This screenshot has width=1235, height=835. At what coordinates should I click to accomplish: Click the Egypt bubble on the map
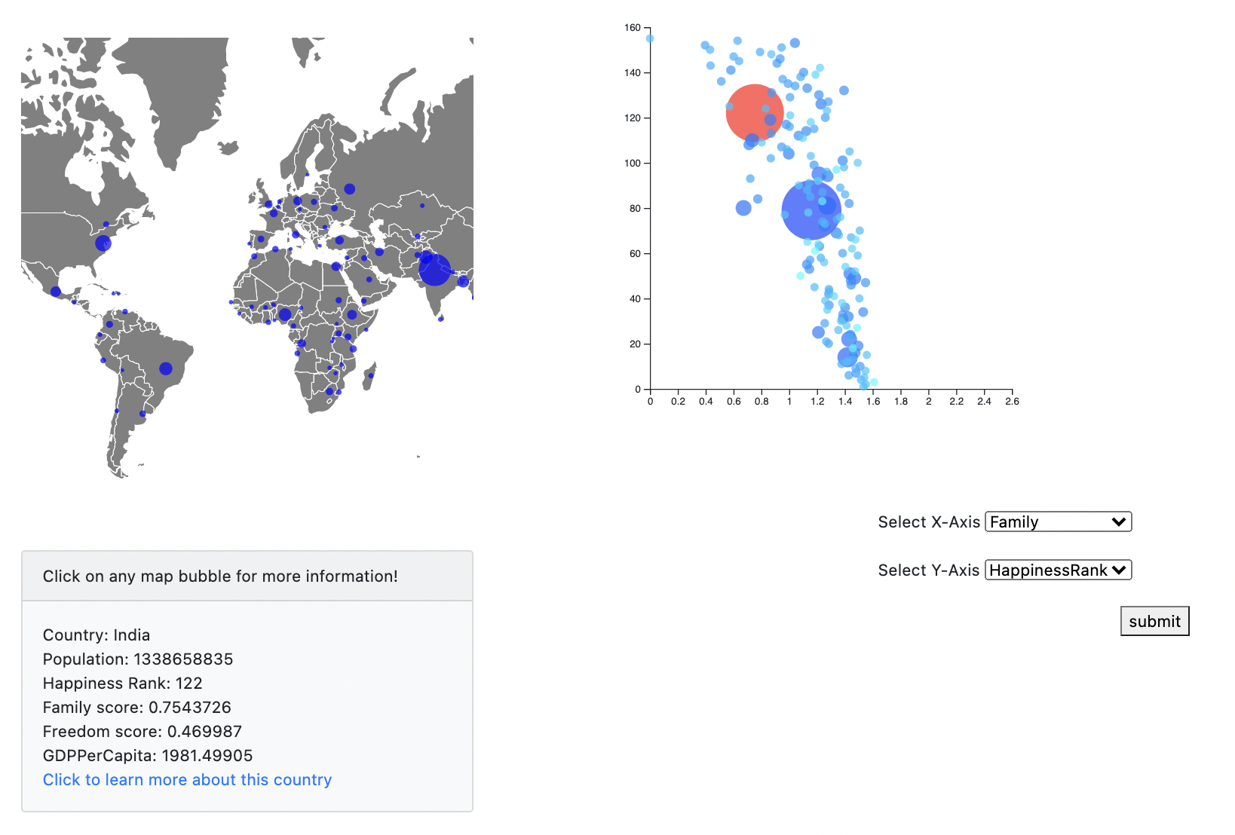[x=336, y=266]
